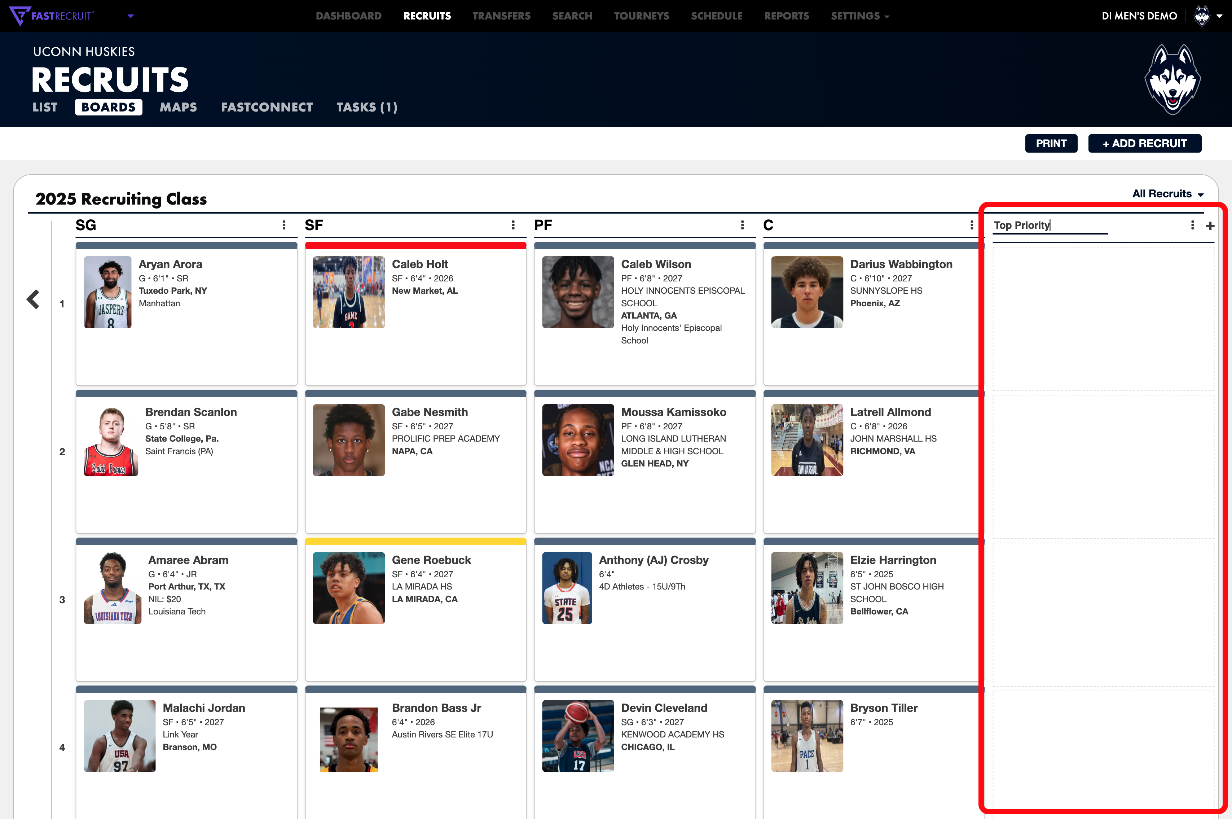Open the Transfers menu item
This screenshot has width=1232, height=819.
coord(501,16)
